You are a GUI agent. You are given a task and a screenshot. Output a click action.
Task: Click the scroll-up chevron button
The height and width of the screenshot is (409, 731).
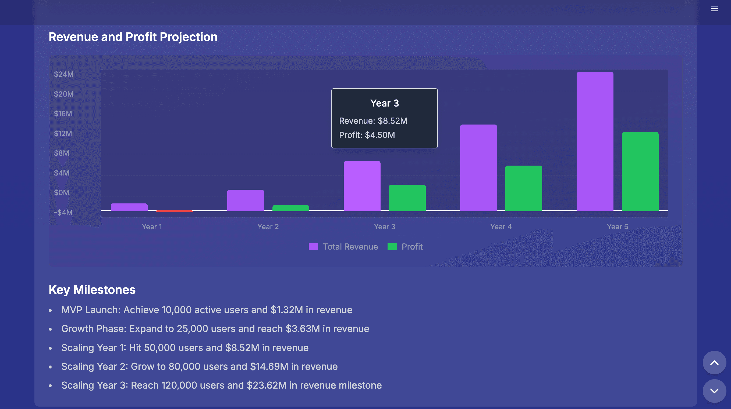point(715,363)
